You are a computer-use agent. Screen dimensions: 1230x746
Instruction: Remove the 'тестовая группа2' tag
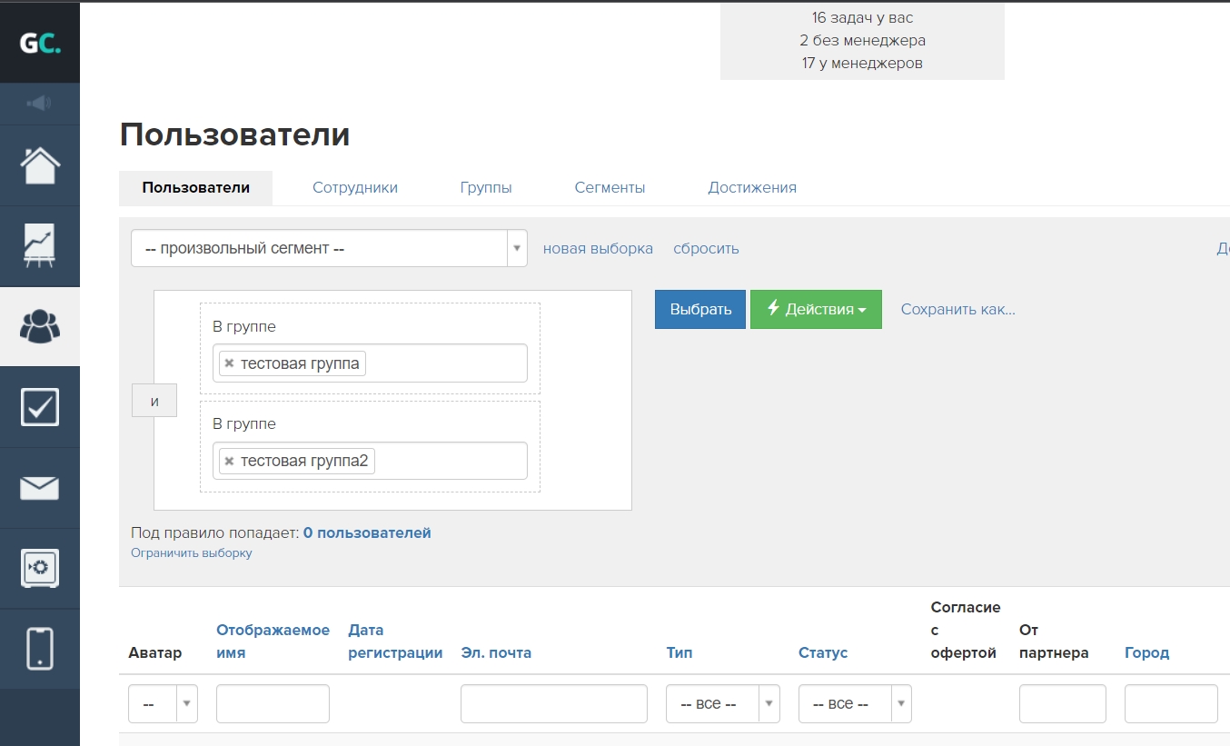229,462
